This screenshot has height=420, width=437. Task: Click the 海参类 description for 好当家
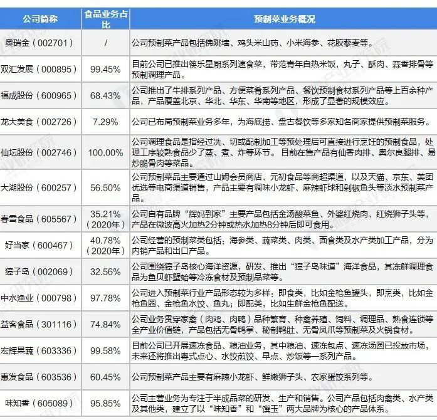pyautogui.click(x=283, y=245)
